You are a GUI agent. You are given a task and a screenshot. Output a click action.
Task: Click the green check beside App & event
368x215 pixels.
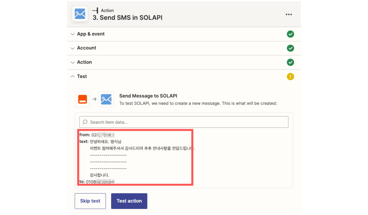(x=290, y=34)
